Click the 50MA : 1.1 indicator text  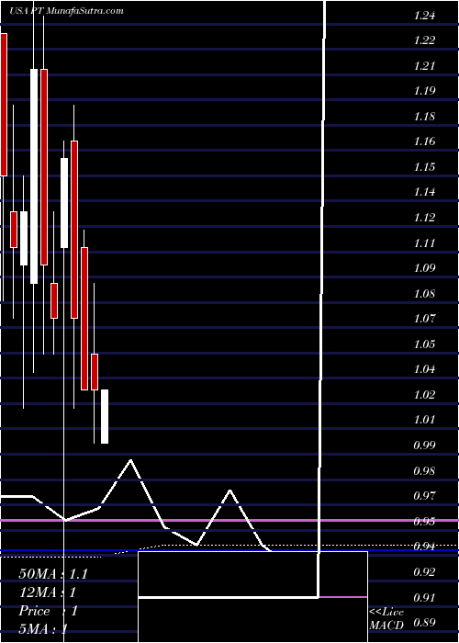[53, 574]
